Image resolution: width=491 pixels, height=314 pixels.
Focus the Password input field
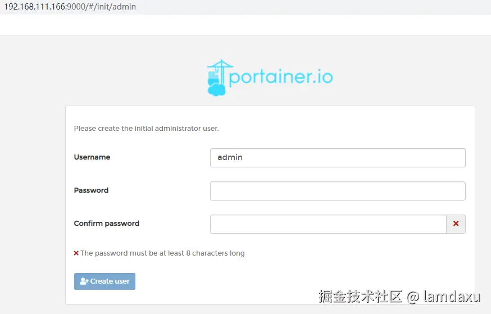(337, 191)
